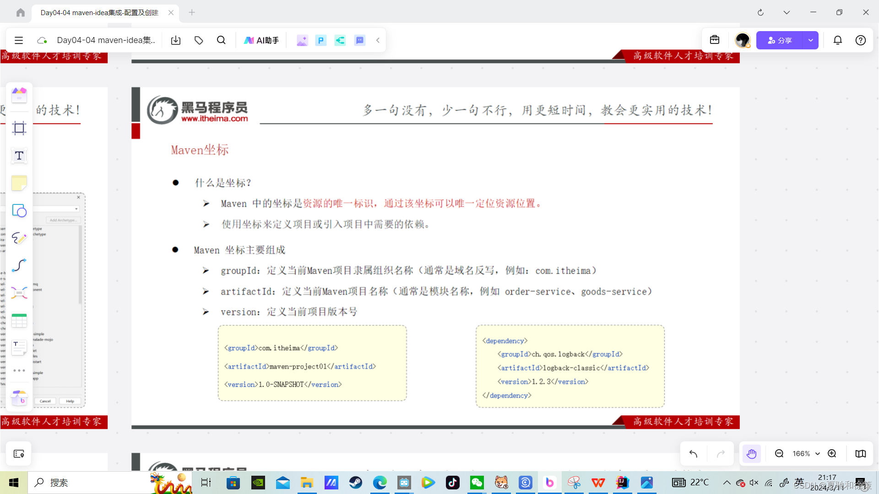Image resolution: width=879 pixels, height=494 pixels.
Task: Click the logback dependency code box
Action: tap(570, 366)
